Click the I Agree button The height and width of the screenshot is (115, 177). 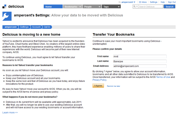pyautogui.click(x=98, y=85)
